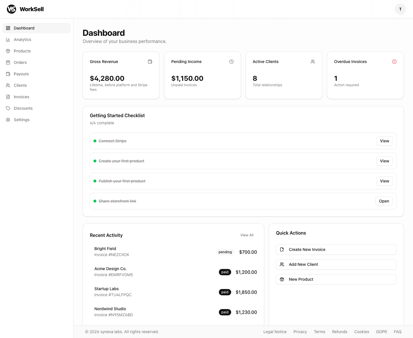The height and width of the screenshot is (338, 413).
Task: Click the clock icon on Pending Income card
Action: coord(231,62)
